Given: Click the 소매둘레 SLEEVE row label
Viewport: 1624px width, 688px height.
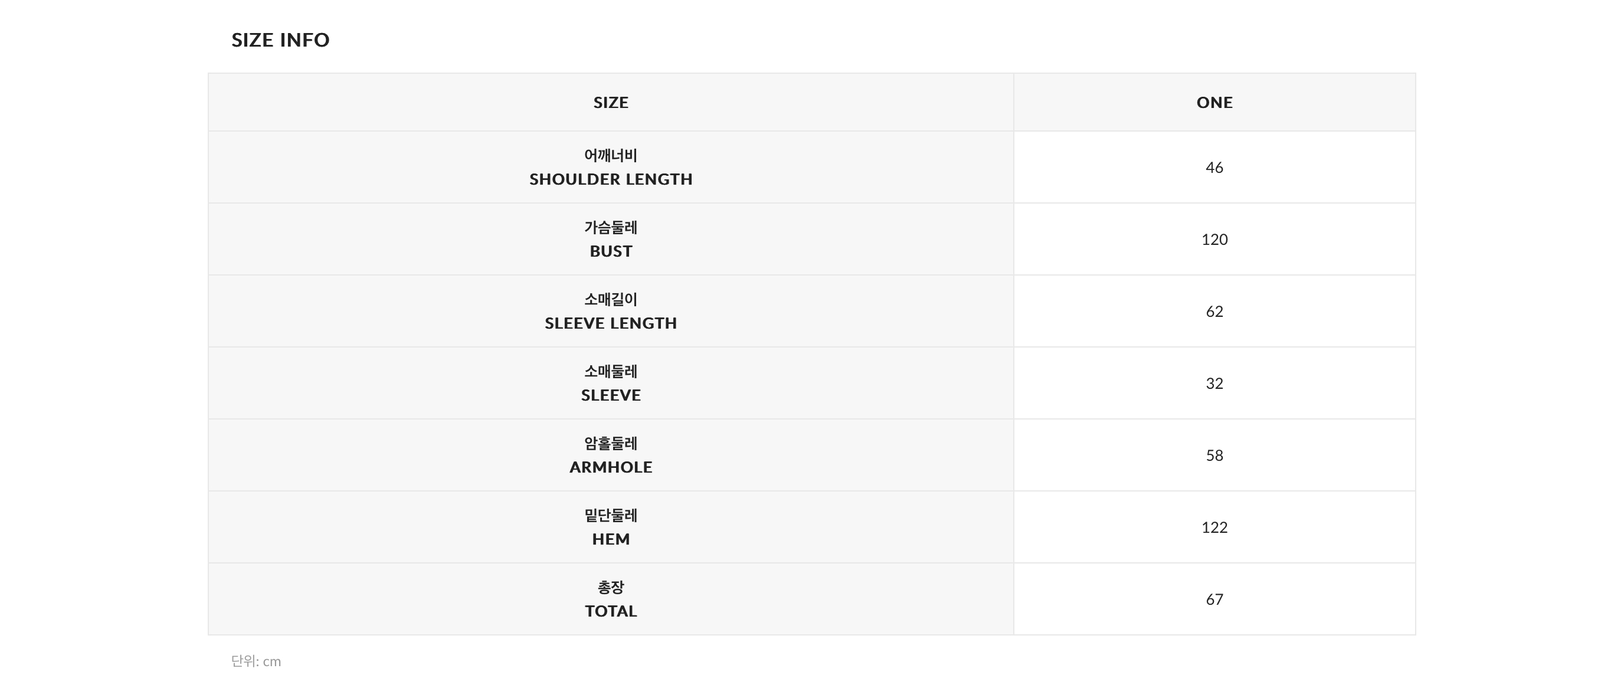Looking at the screenshot, I should (x=610, y=383).
